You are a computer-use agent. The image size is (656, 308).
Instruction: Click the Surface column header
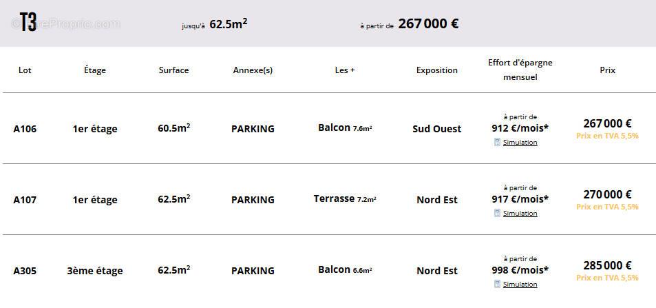(173, 70)
